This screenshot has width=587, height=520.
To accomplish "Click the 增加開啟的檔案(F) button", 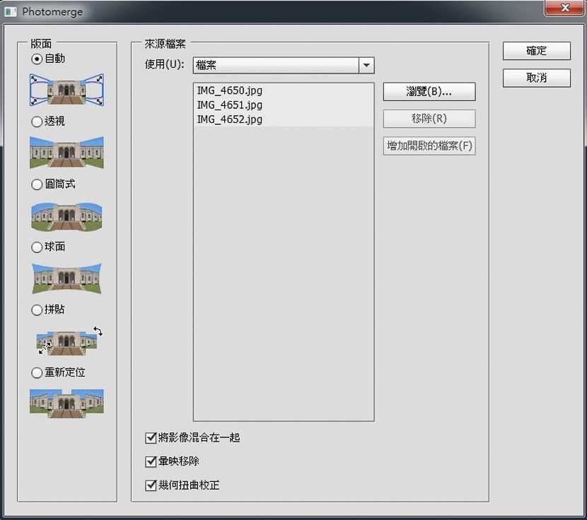I will click(x=429, y=146).
